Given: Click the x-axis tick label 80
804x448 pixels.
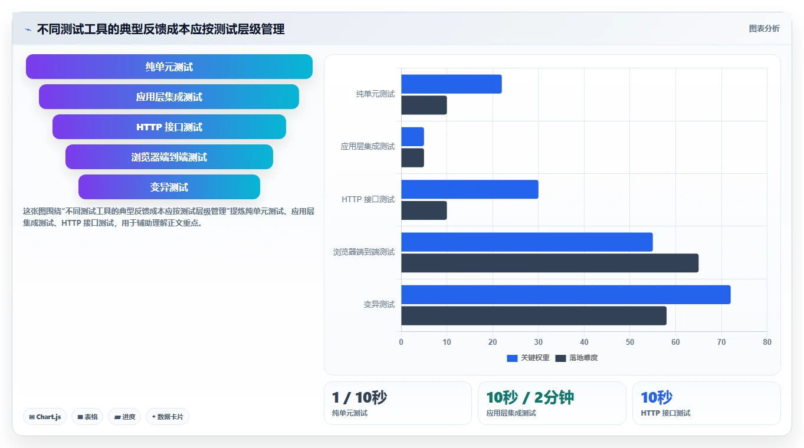Looking at the screenshot, I should (767, 342).
